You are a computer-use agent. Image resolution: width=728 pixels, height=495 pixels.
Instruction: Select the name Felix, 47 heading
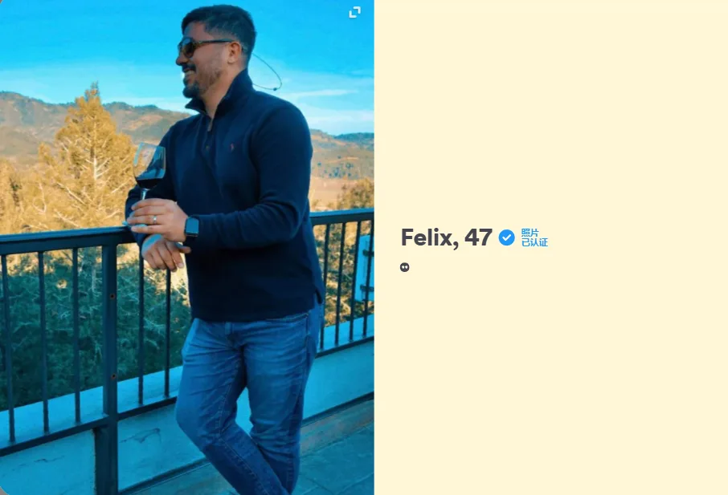(x=446, y=237)
